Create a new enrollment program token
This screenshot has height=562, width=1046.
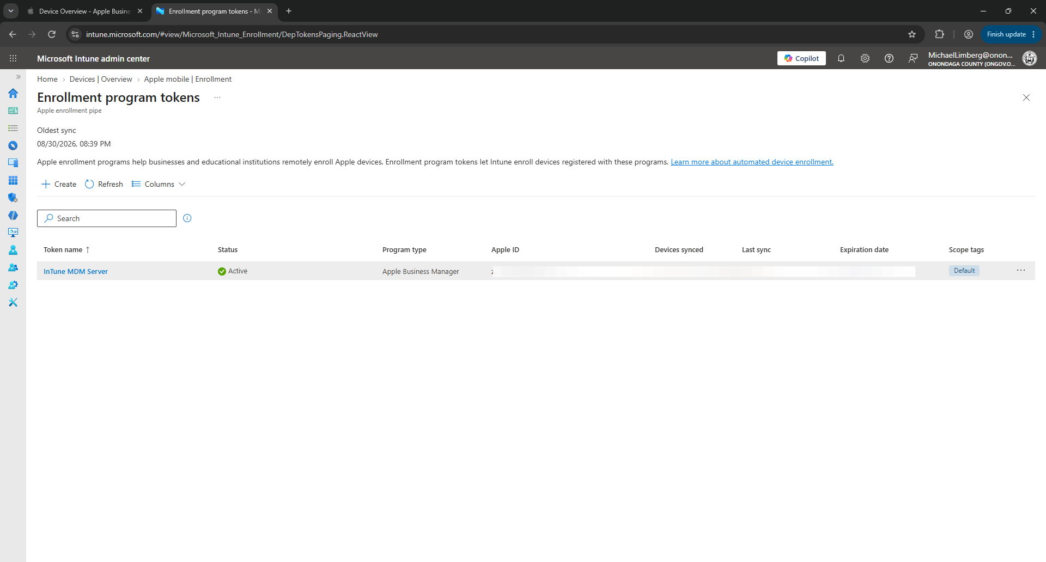point(59,184)
